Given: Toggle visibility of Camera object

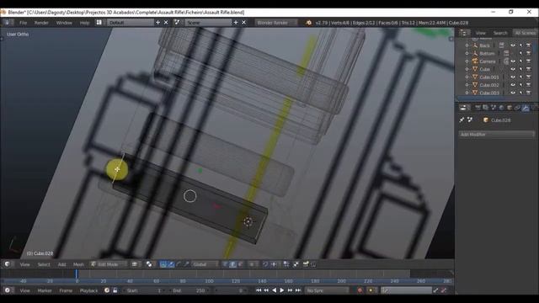Looking at the screenshot, I should [x=513, y=61].
